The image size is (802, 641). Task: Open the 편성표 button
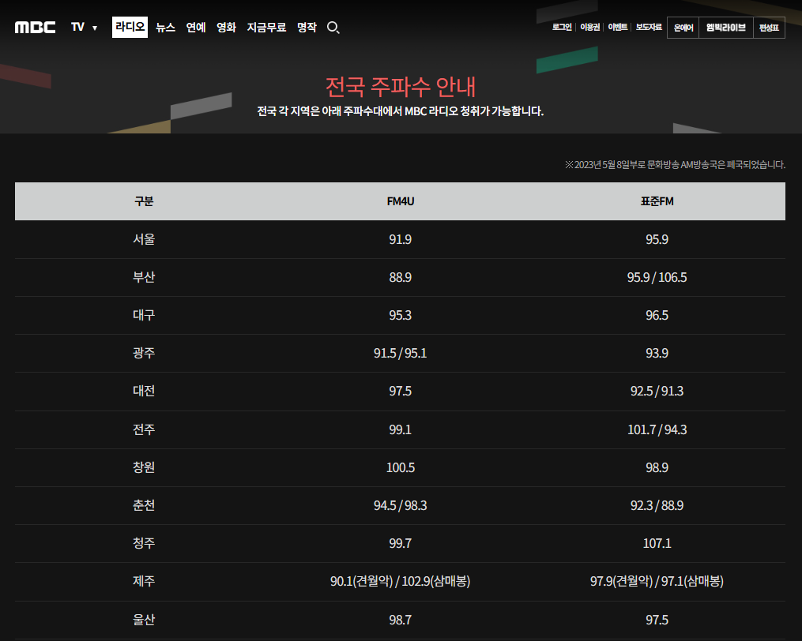click(x=769, y=28)
